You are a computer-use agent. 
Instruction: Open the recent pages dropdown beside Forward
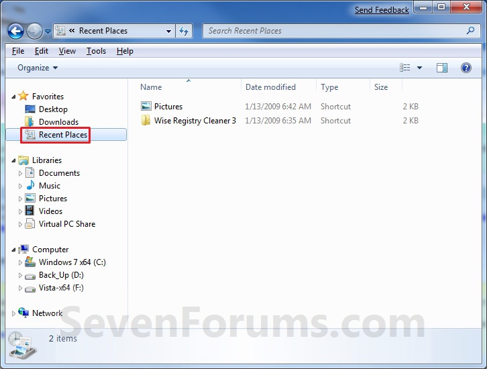(48, 32)
